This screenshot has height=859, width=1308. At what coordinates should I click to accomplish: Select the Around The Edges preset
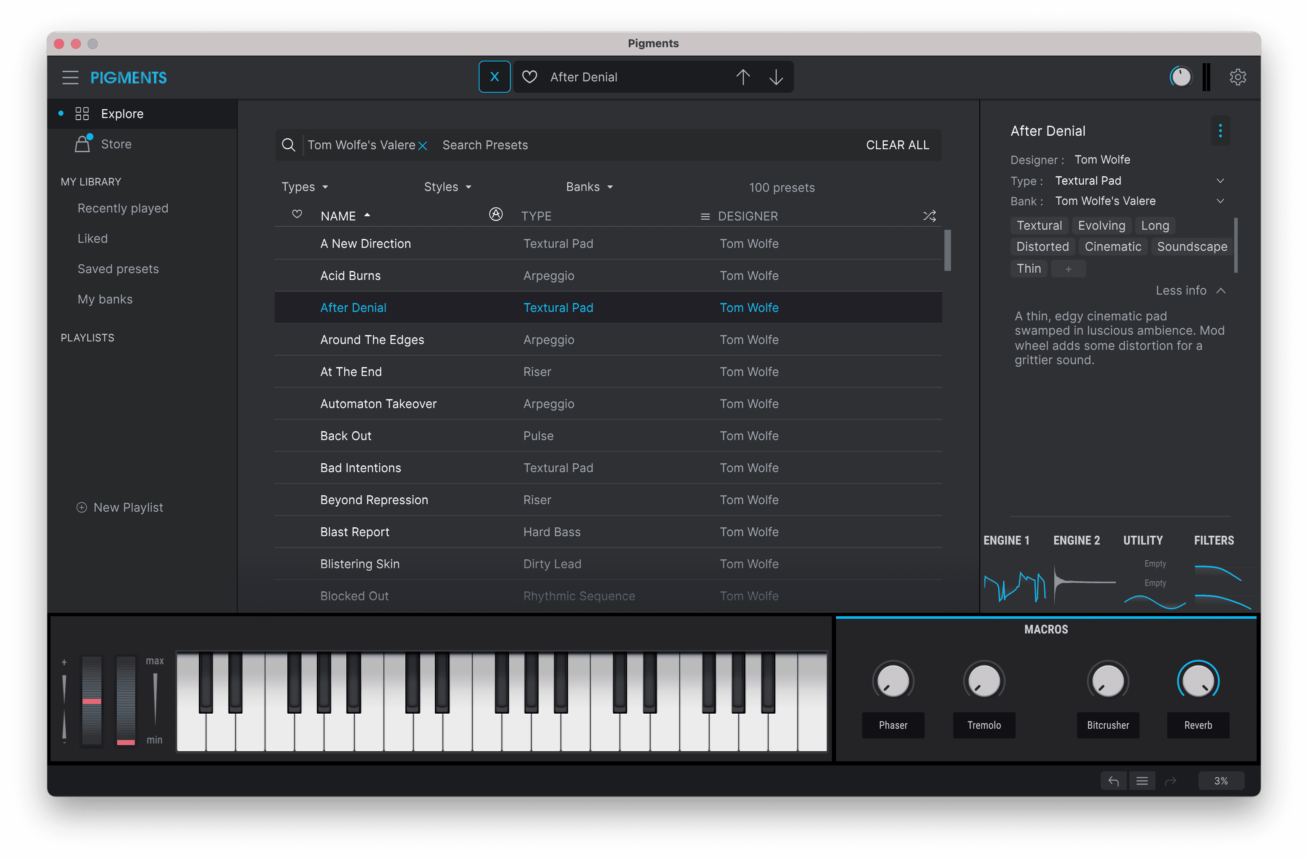pyautogui.click(x=608, y=340)
